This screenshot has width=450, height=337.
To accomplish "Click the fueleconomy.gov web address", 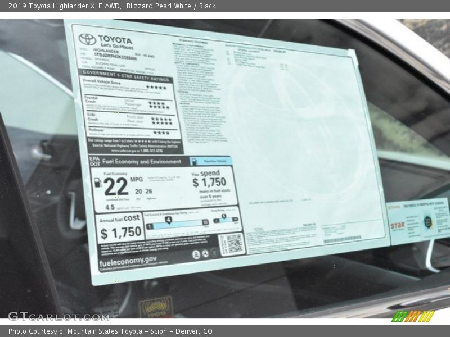I will pyautogui.click(x=128, y=261).
